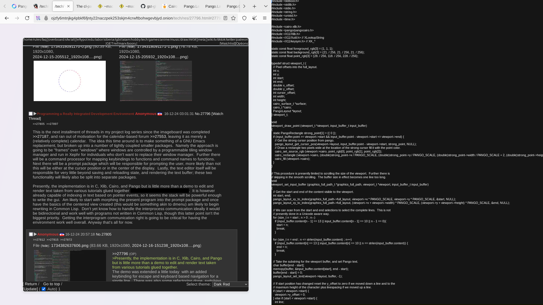Image resolution: width=543 pixels, height=305 pixels.
Task: Bookmark this page with the star
Action: point(233,18)
